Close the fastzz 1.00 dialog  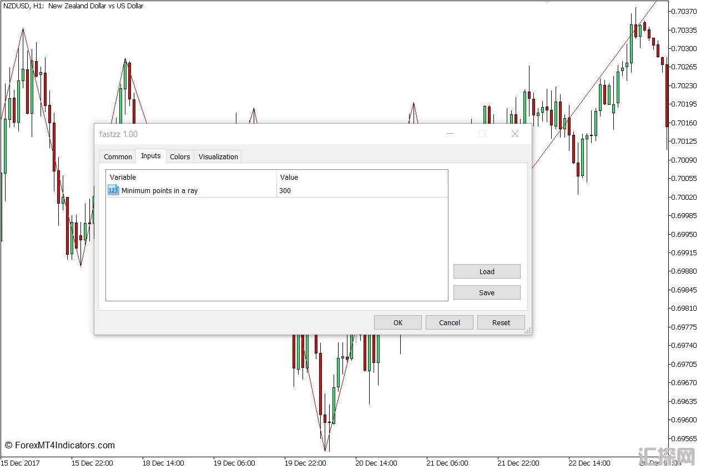[x=515, y=134]
